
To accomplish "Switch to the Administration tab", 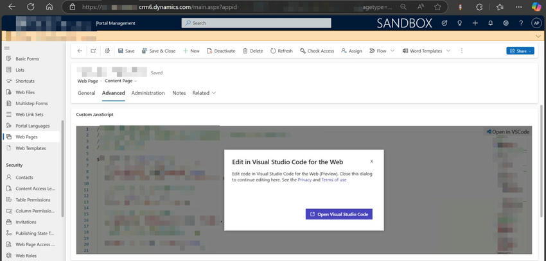I will click(148, 93).
